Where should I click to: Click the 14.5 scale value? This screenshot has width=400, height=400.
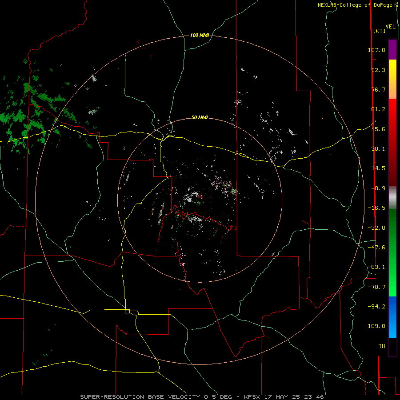pyautogui.click(x=378, y=168)
